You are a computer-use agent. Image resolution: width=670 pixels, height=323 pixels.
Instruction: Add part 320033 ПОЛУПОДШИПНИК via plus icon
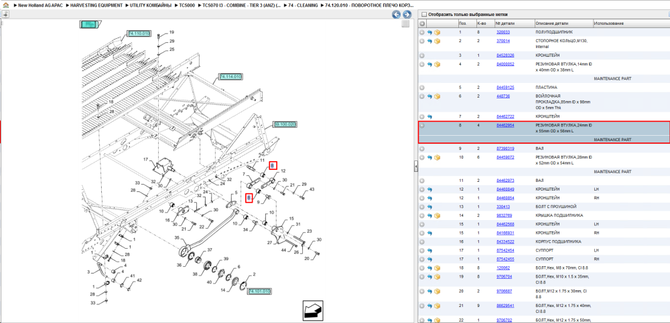pos(421,32)
